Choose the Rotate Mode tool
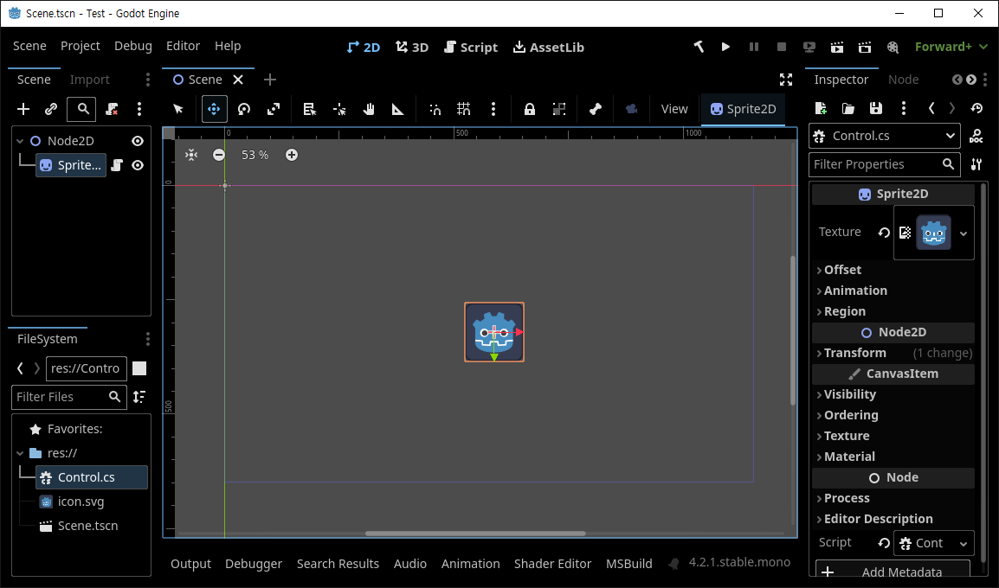Screen dimensions: 999x588 (x=244, y=109)
